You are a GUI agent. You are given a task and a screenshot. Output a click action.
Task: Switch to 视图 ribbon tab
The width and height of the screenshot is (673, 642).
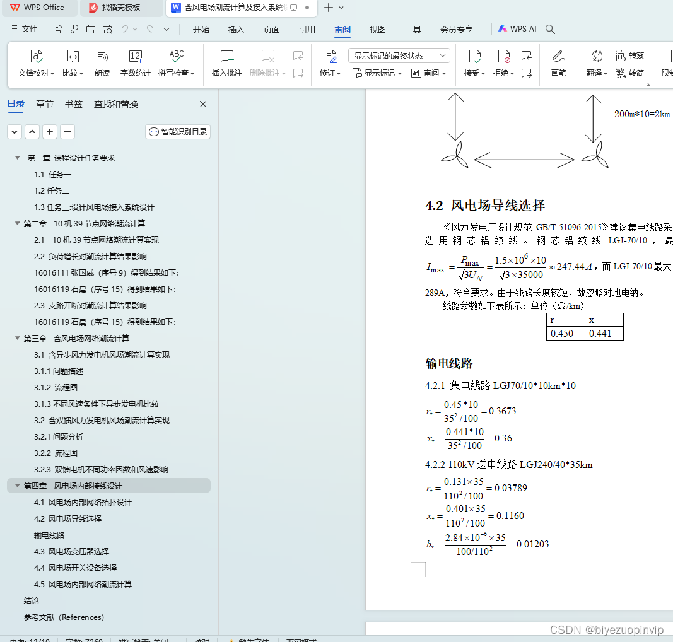377,30
